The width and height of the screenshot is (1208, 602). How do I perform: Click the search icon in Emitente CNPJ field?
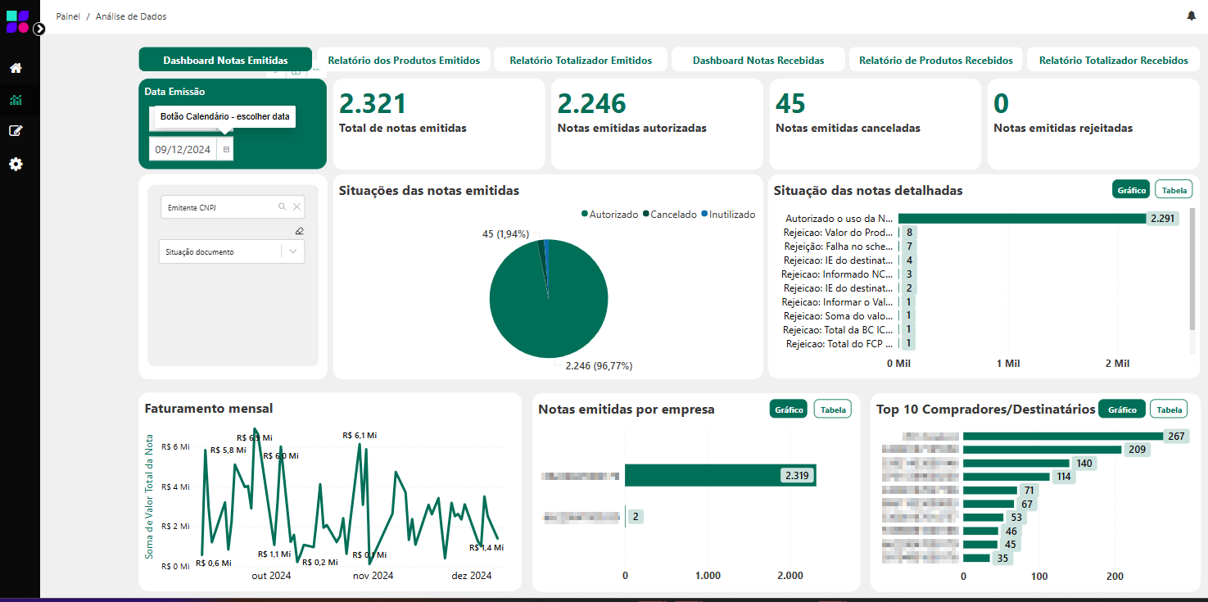(x=283, y=206)
